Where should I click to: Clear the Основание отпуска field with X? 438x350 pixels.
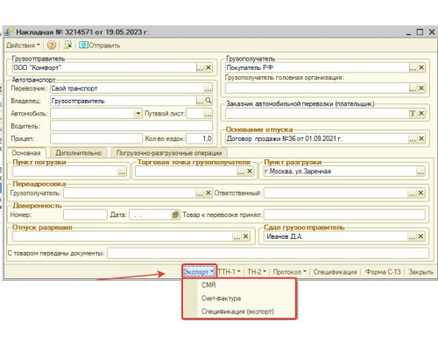(421, 139)
